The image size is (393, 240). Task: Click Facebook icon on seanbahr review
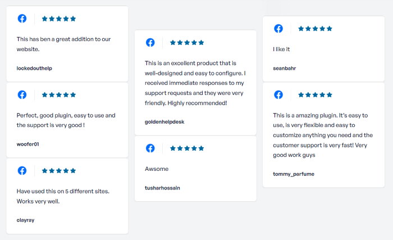point(278,28)
